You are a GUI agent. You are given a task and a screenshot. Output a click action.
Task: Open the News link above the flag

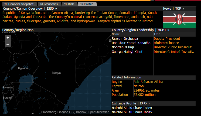pyautogui.click(x=167, y=9)
